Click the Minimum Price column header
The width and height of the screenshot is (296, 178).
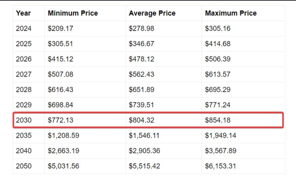tap(73, 13)
